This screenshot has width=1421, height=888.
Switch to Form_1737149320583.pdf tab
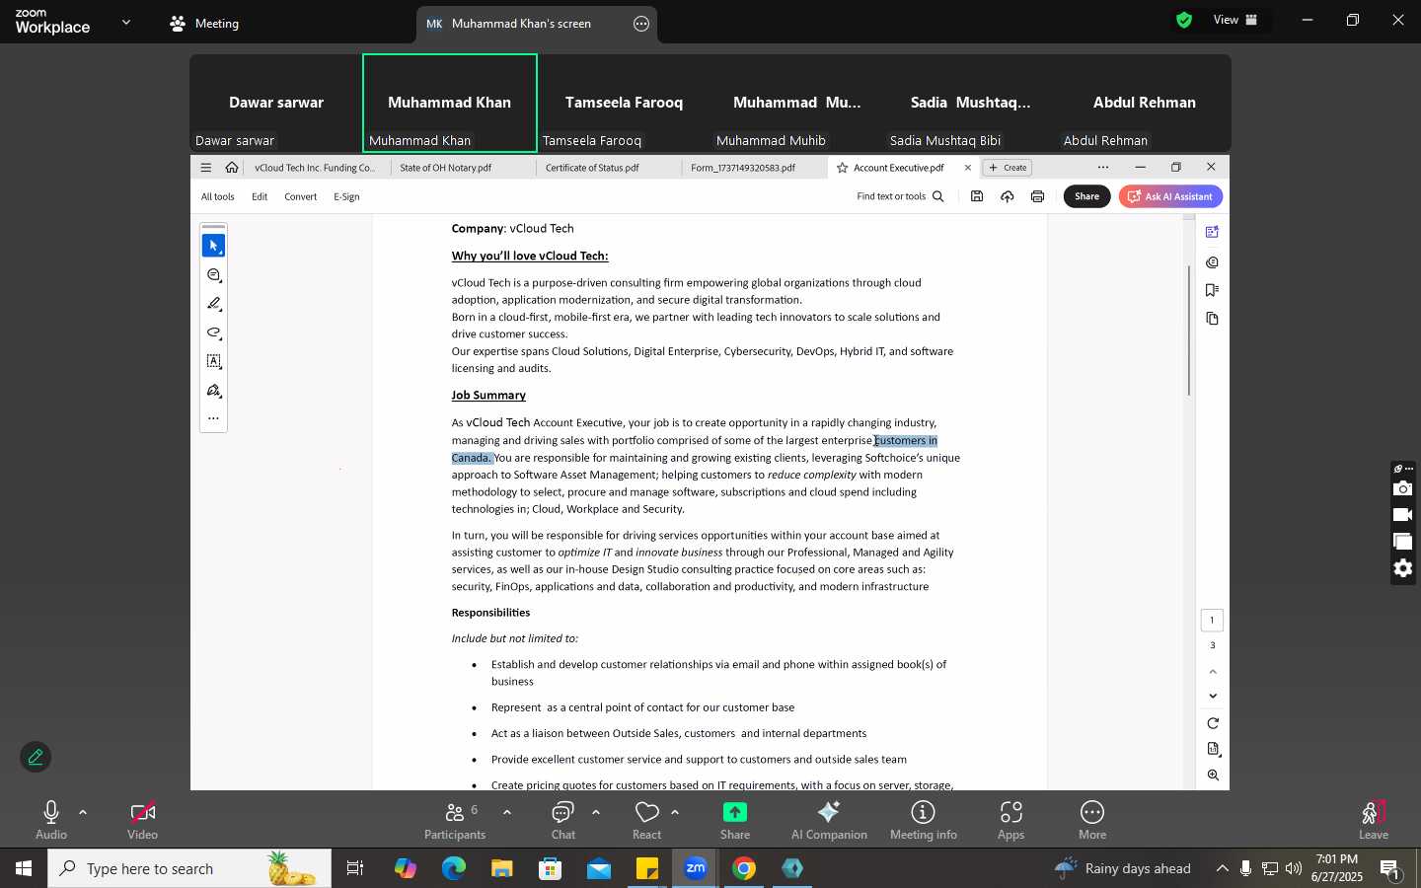coord(743,168)
